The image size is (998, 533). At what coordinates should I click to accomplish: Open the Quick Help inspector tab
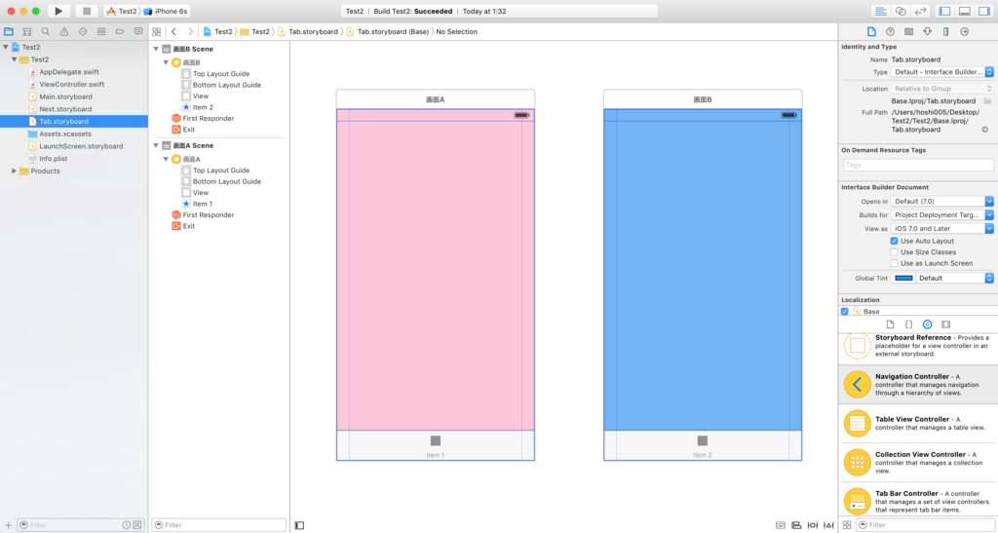pos(891,31)
